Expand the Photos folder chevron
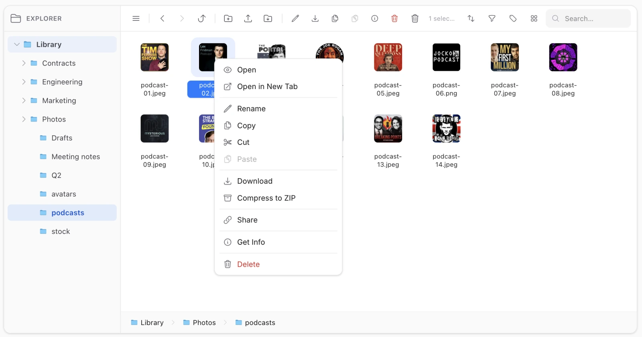The height and width of the screenshot is (337, 642). 24,119
